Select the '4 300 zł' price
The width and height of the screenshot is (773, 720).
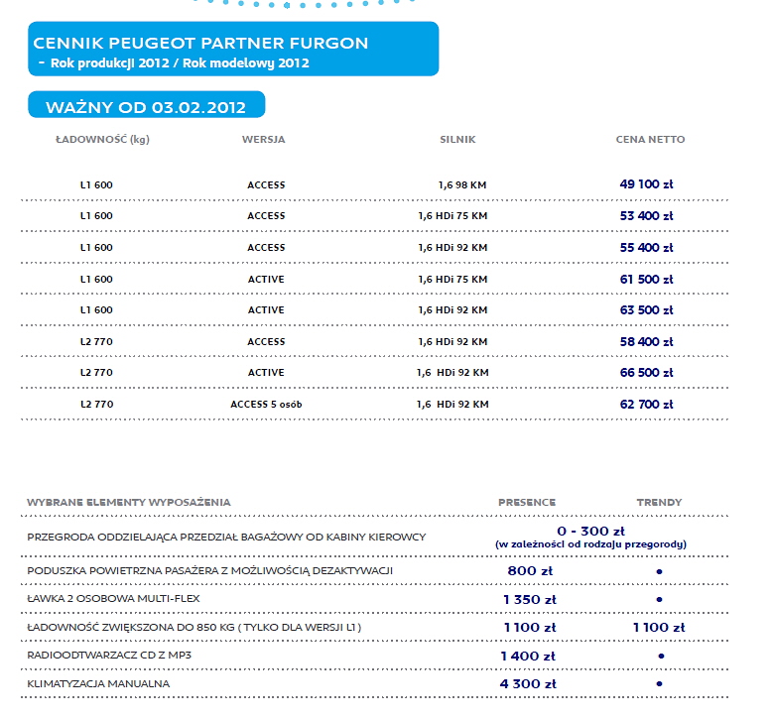click(x=528, y=684)
